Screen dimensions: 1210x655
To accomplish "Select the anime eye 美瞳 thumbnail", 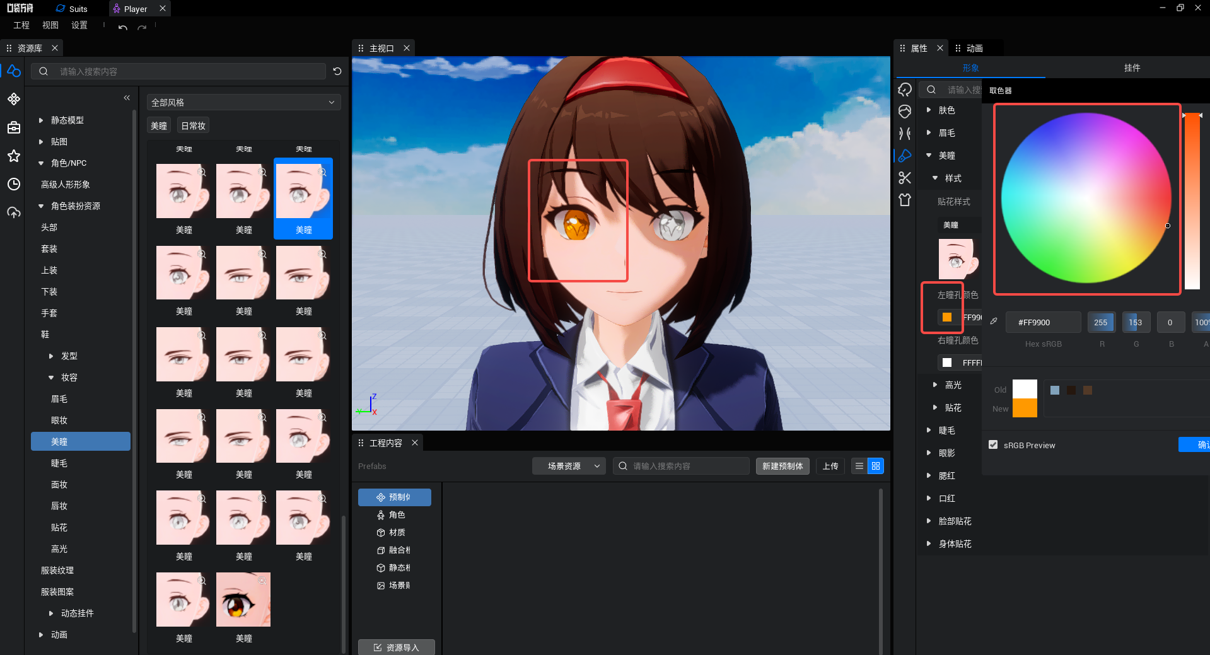I will tap(243, 600).
